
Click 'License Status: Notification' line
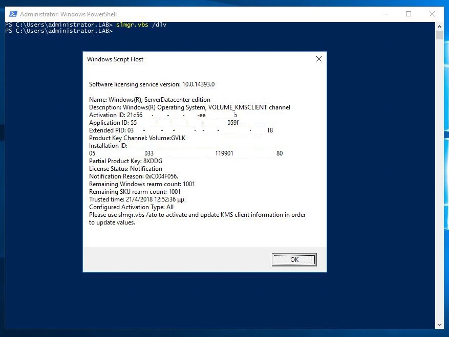[x=125, y=169]
